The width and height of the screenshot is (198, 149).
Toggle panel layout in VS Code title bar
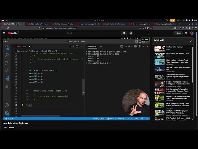pos(140,41)
